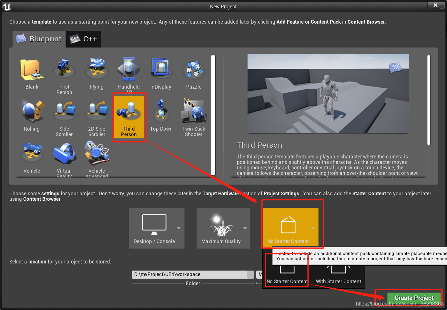Switch to the Blueprint tab
Image resolution: width=447 pixels, height=310 pixels.
point(39,39)
